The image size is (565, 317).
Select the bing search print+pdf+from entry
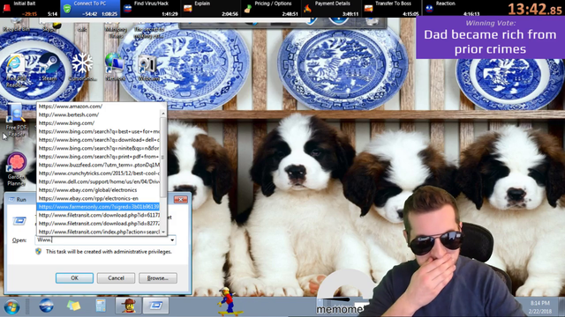98,157
